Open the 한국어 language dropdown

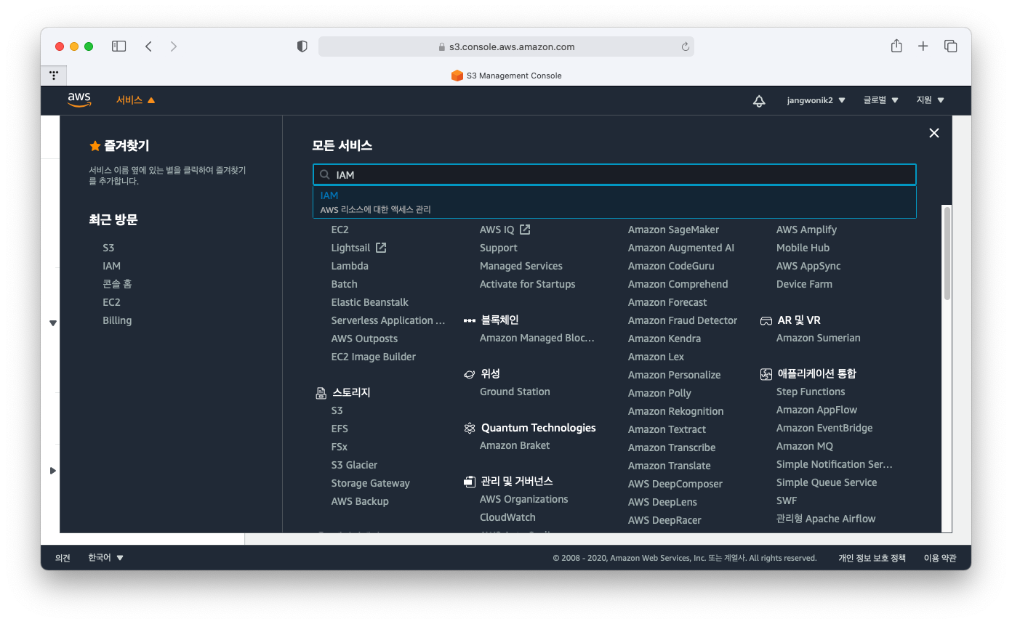pyautogui.click(x=106, y=558)
